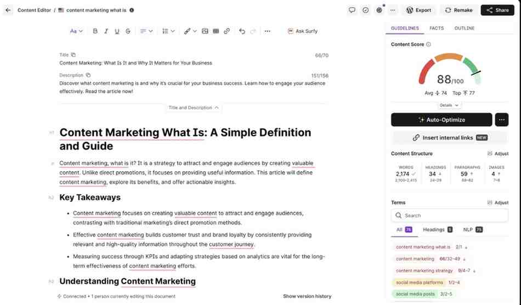Collapse the Title and Description section
Screen dimensions: 521x305
point(194,108)
